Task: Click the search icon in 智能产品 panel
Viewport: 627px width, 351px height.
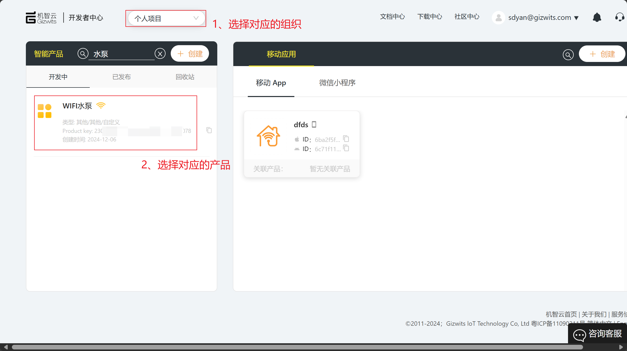Action: point(83,54)
